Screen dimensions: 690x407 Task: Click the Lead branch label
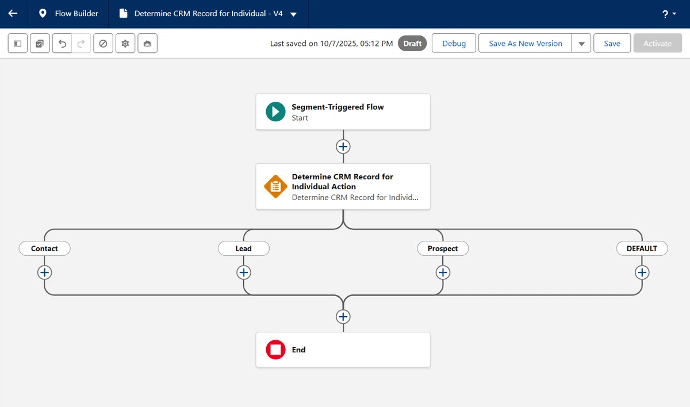click(243, 248)
